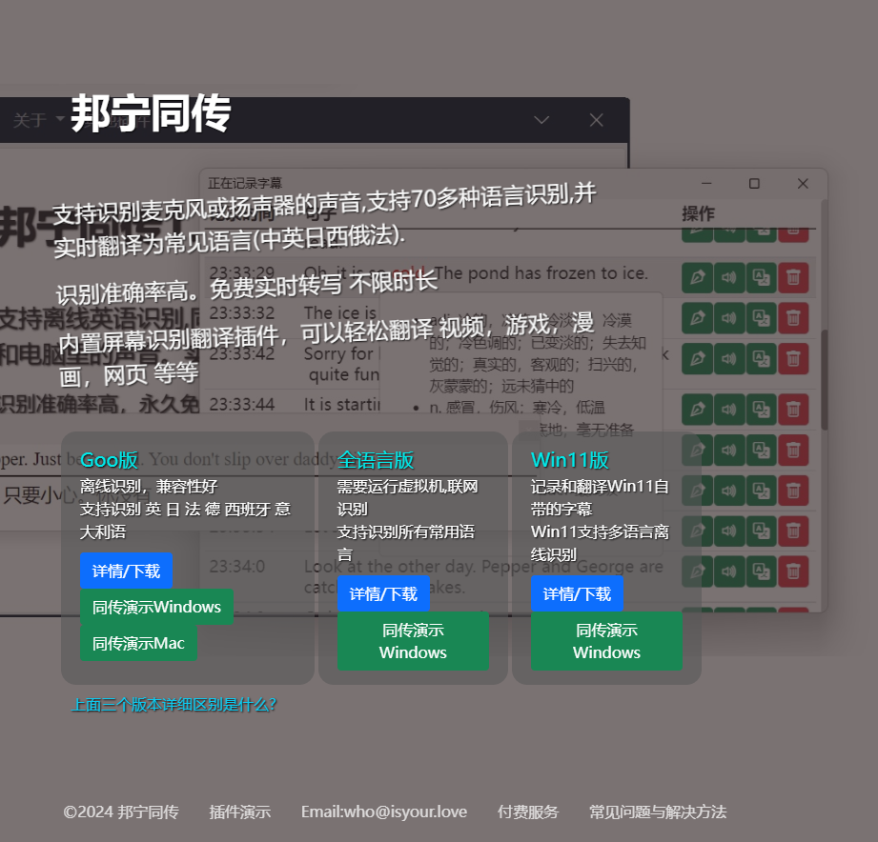Click the 23:33:32 timestamp in the subtitle list

(242, 312)
